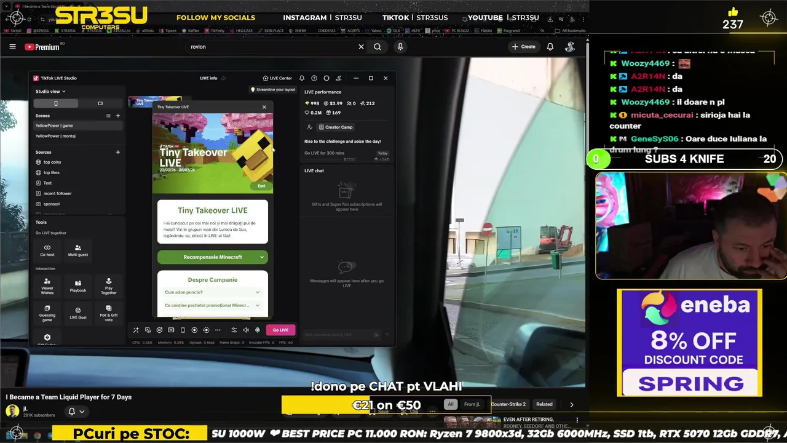Open YouTube notifications bell
The image size is (787, 443).
[x=550, y=47]
